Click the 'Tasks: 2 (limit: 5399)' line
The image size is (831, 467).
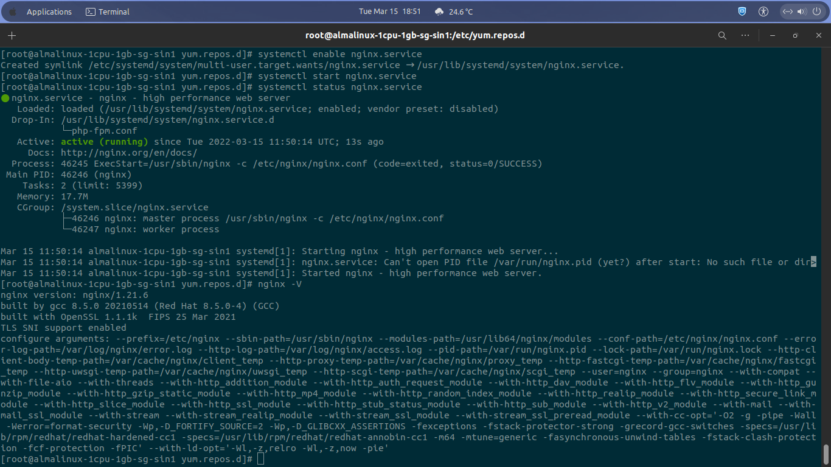click(83, 185)
